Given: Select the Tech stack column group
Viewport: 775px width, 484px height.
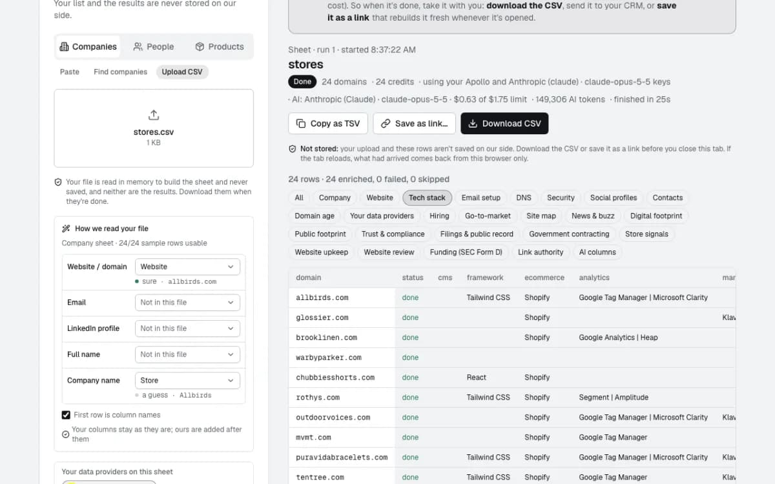Looking at the screenshot, I should tap(427, 197).
